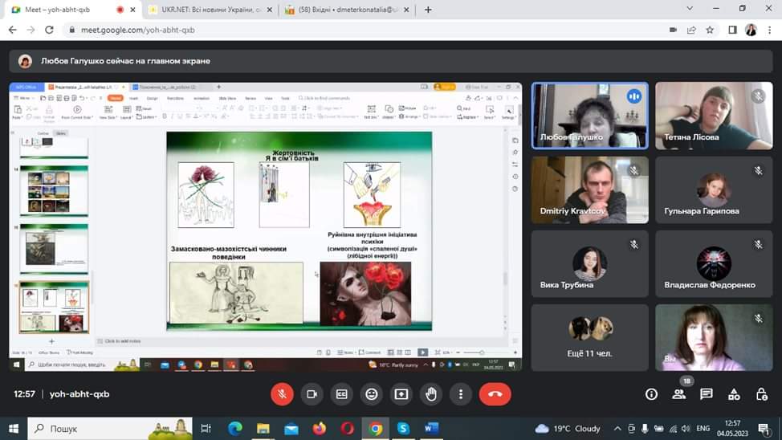Show the people list with 18 participants

(679, 394)
